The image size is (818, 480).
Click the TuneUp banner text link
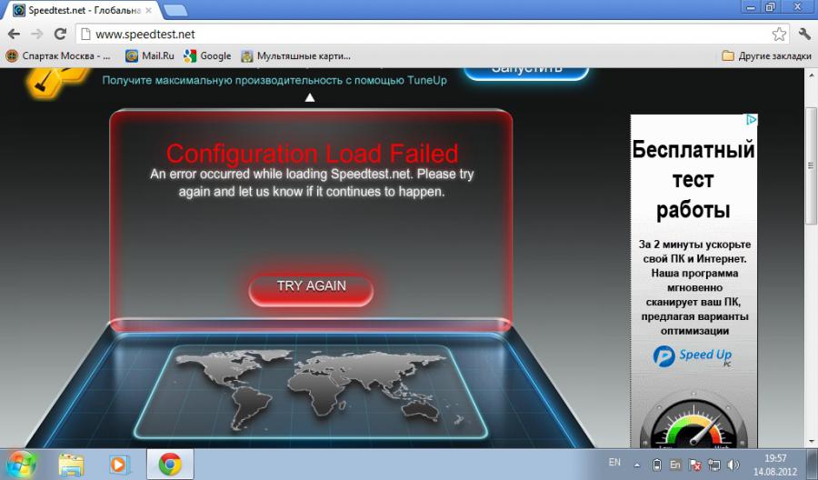pyautogui.click(x=274, y=80)
